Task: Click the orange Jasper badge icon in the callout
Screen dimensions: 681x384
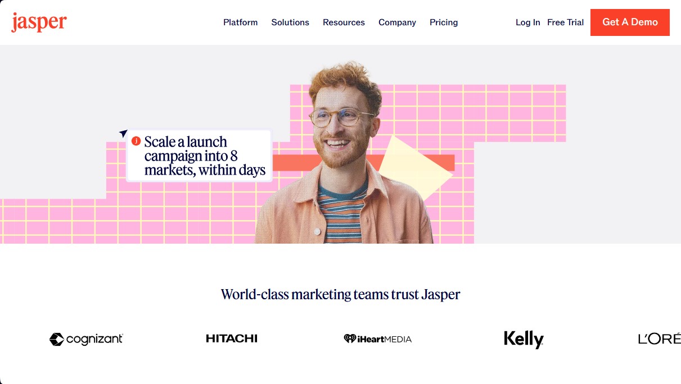Action: pyautogui.click(x=136, y=141)
